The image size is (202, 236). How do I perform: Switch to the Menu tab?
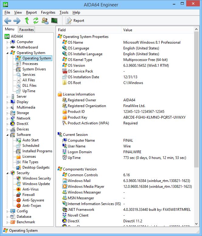click(x=10, y=29)
